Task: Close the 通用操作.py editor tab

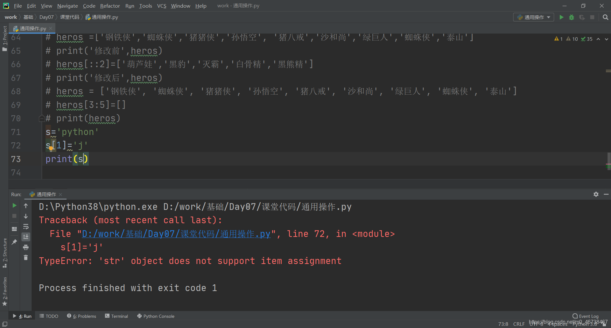Action: [x=51, y=28]
